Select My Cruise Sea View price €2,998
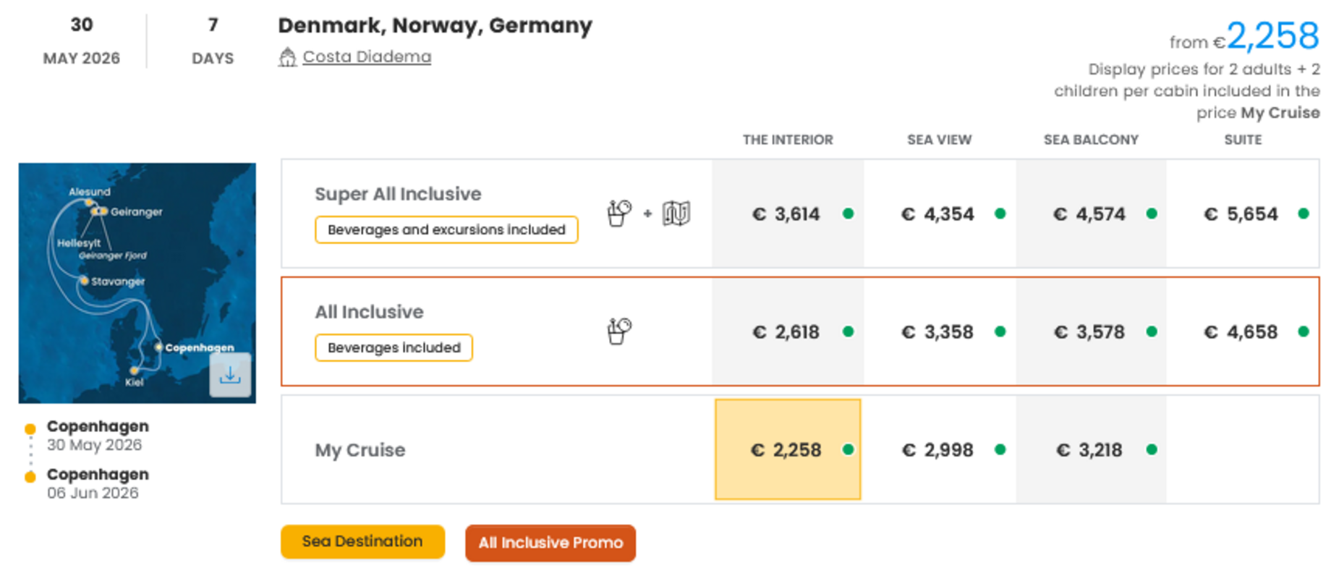 point(939,449)
